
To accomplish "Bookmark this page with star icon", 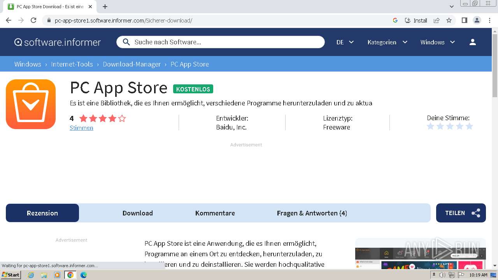I will (449, 21).
